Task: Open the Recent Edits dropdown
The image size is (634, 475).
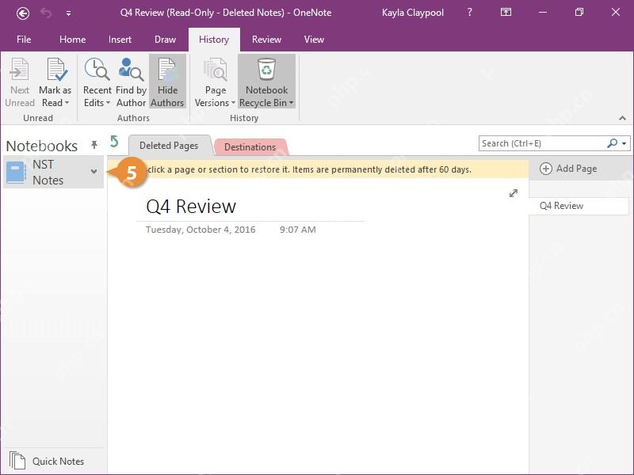Action: point(97,82)
